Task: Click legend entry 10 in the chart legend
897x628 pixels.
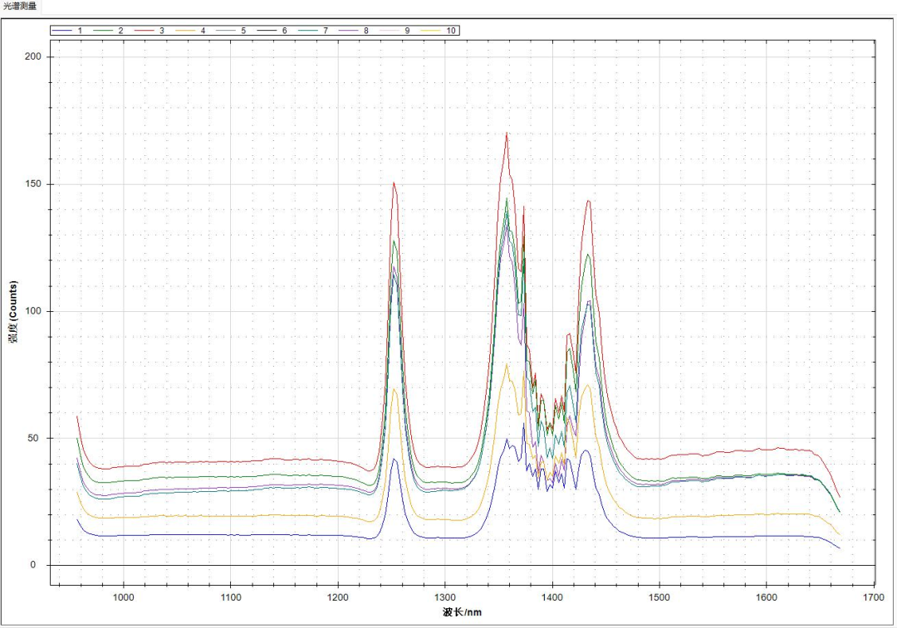Action: pyautogui.click(x=439, y=31)
